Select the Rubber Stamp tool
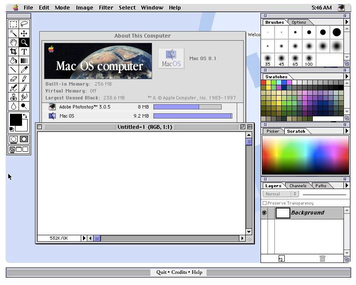The height and width of the screenshot is (285, 356). point(13,97)
